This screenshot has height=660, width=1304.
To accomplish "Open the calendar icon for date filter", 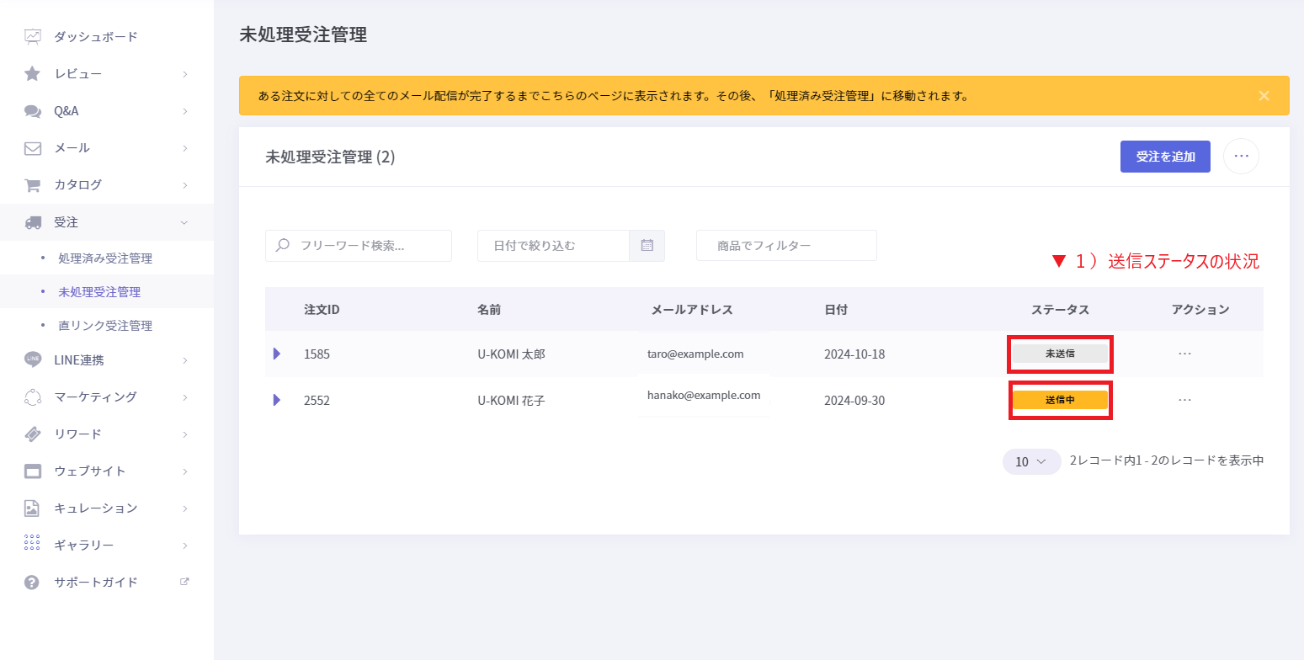I will (x=647, y=246).
